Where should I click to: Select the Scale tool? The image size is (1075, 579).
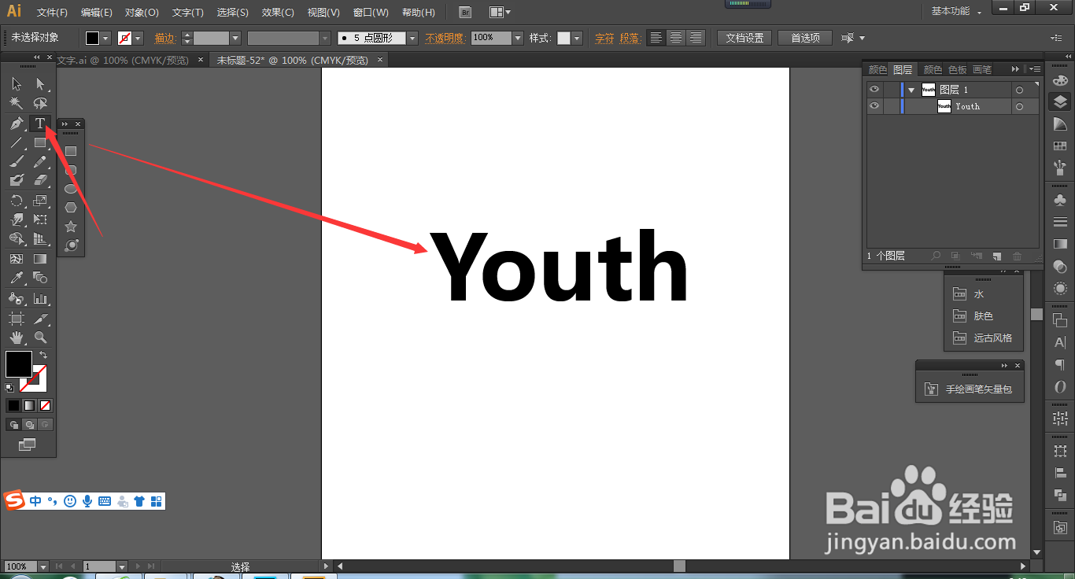click(40, 201)
